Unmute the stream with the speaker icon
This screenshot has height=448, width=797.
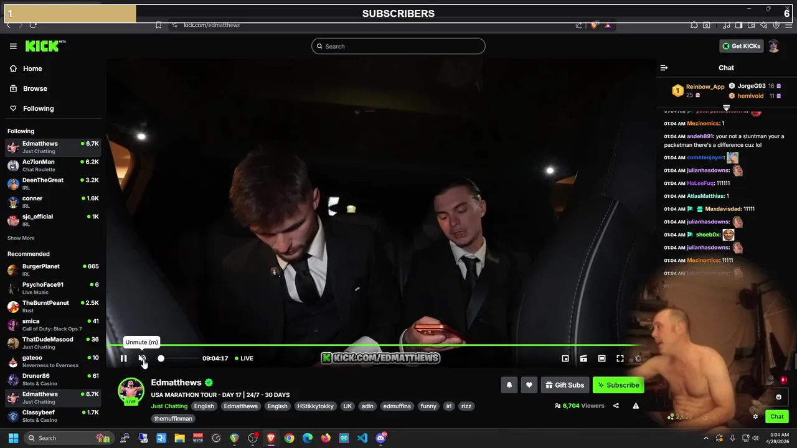pos(142,358)
